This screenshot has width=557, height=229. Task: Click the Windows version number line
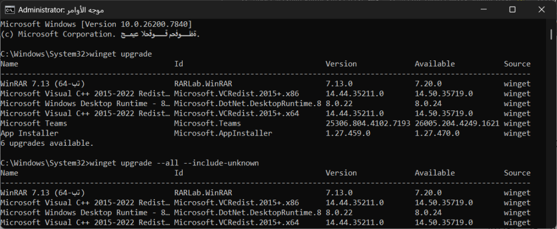coord(96,24)
